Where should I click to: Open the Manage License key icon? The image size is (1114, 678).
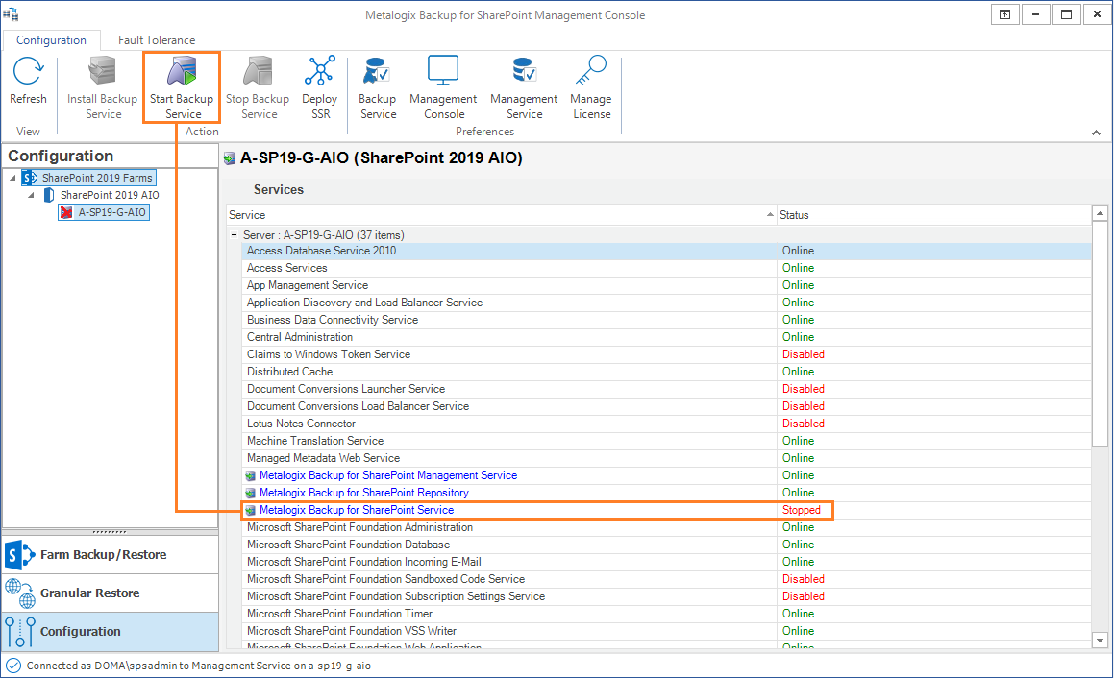pyautogui.click(x=591, y=71)
